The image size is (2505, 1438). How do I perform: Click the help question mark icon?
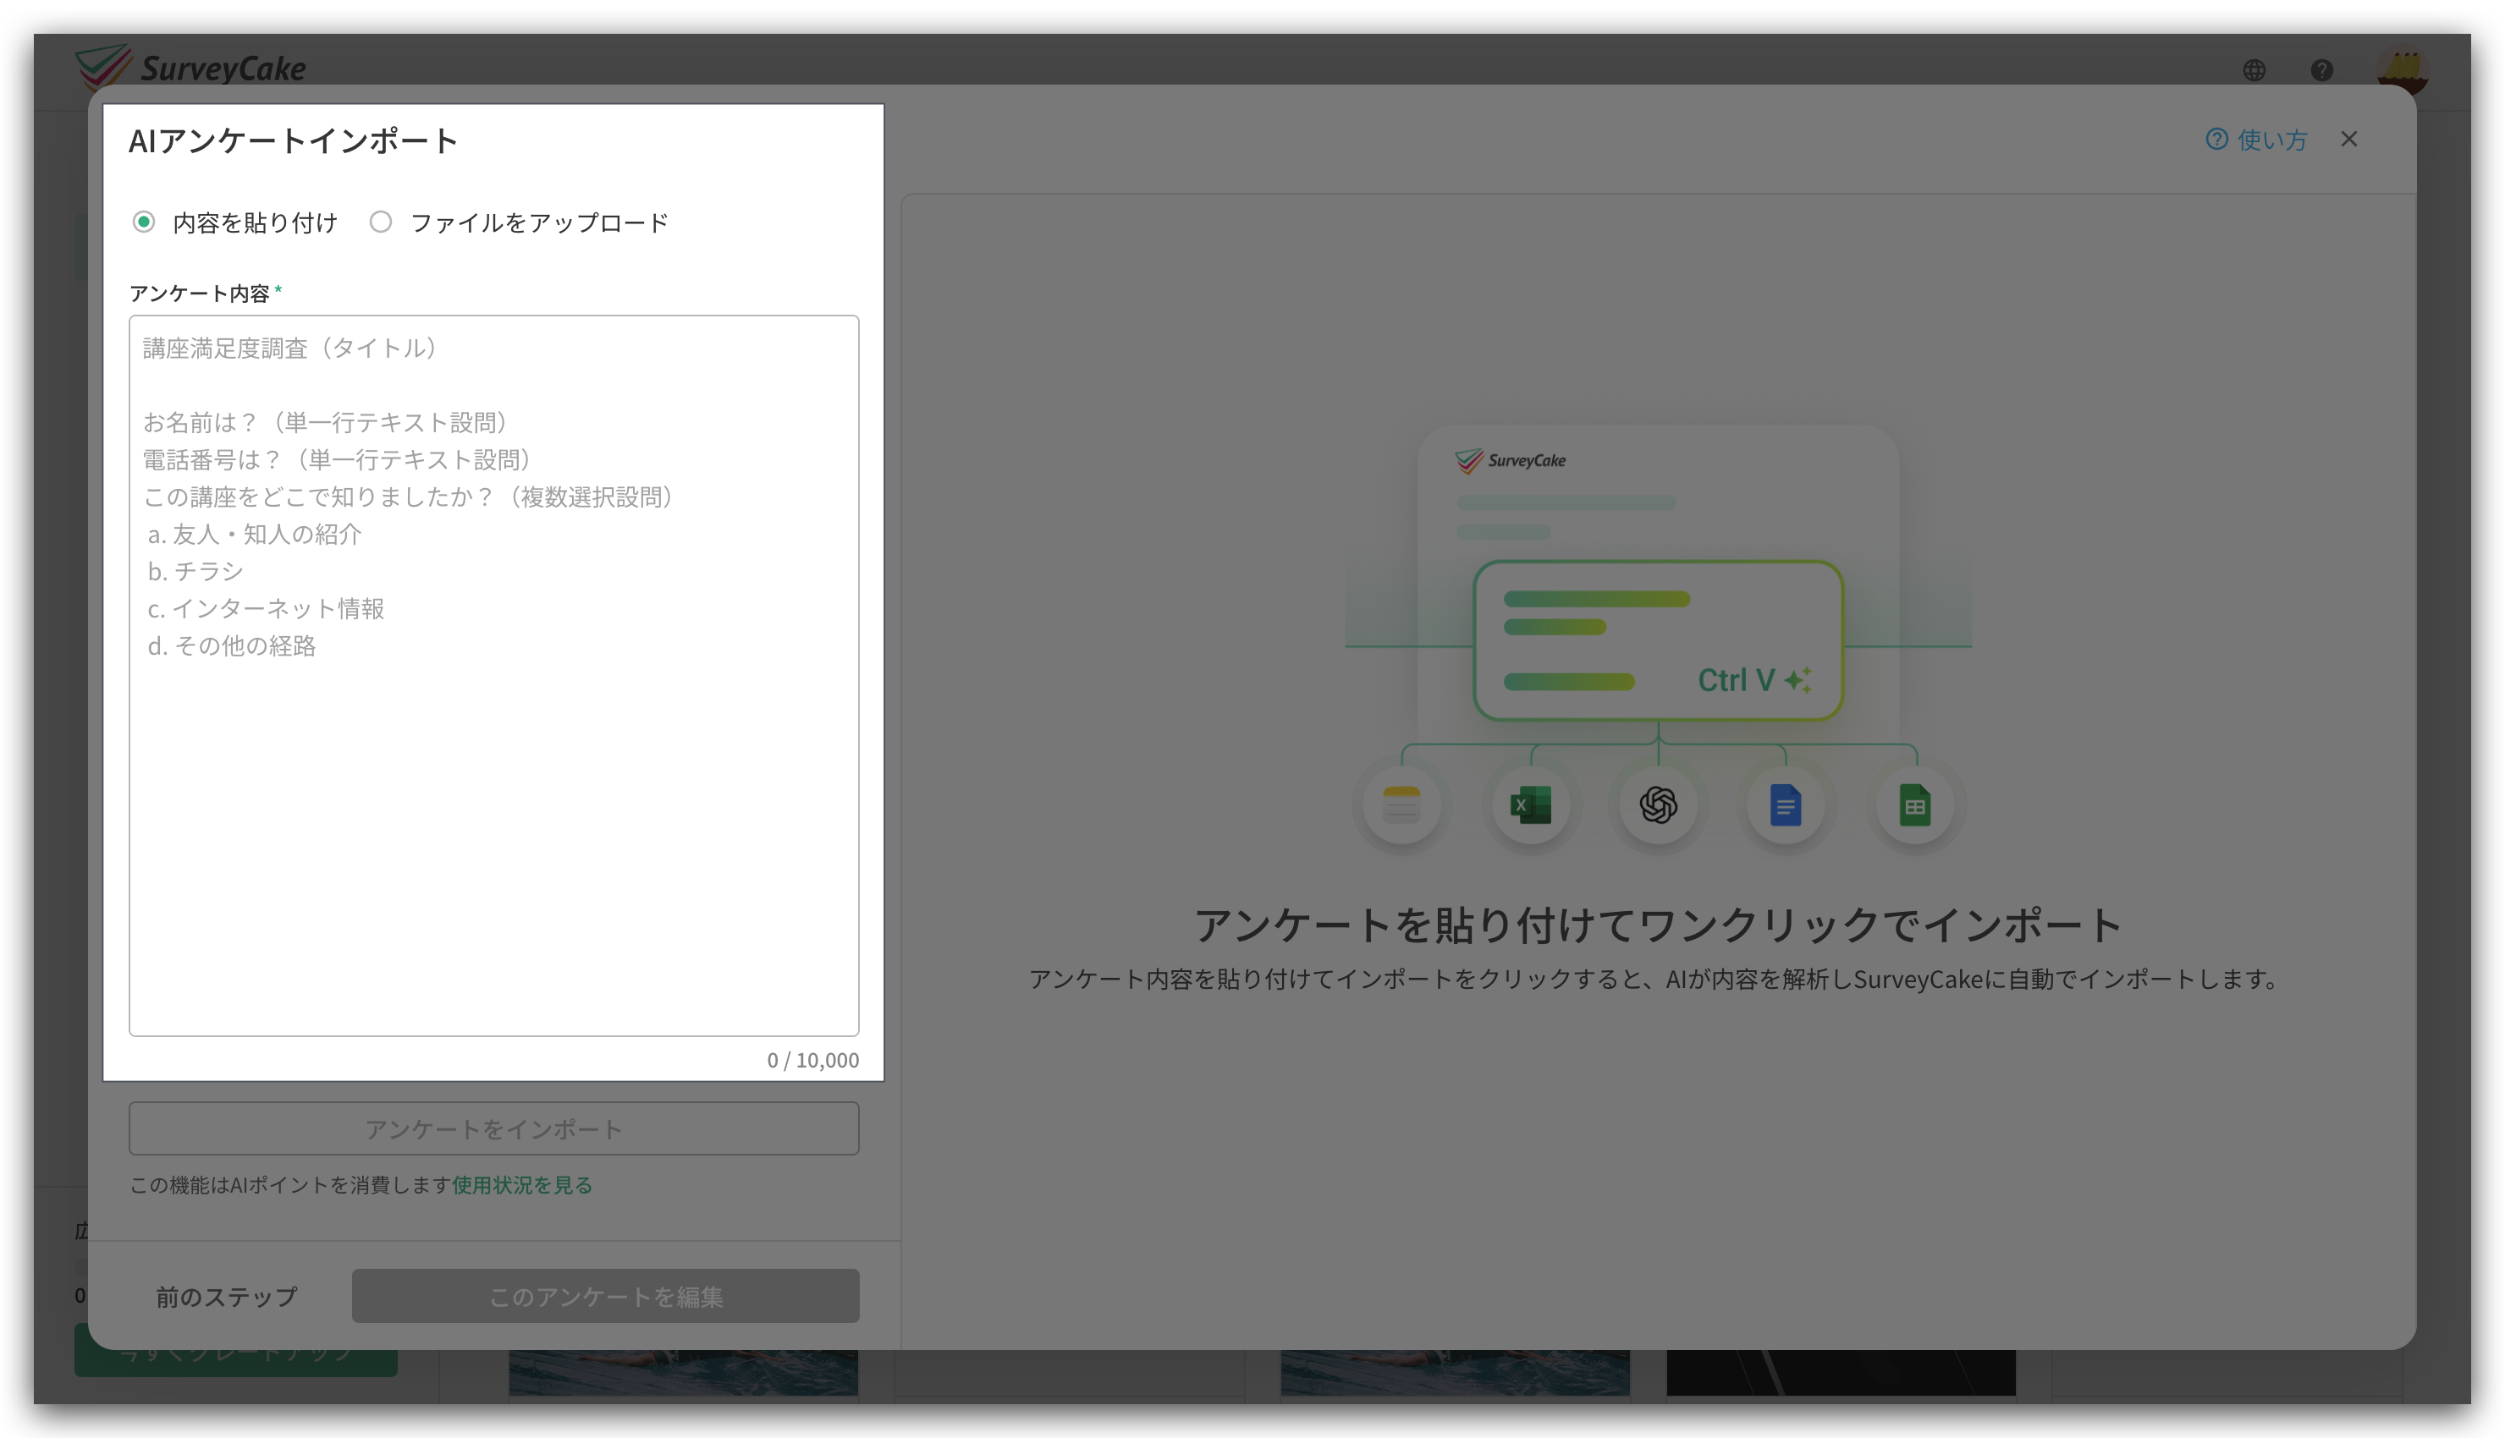coord(2322,70)
